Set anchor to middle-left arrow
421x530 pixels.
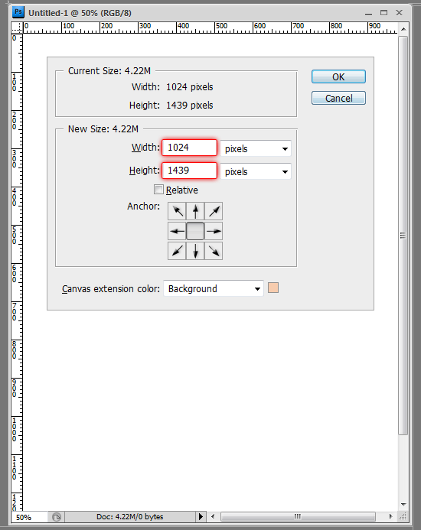point(177,231)
